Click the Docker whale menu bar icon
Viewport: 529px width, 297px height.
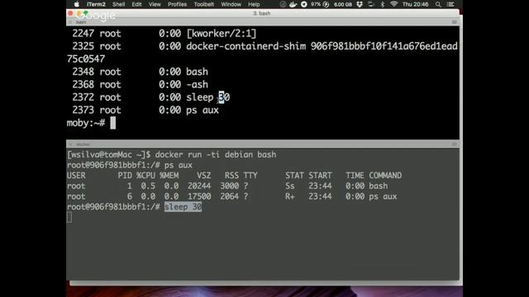[293, 4]
